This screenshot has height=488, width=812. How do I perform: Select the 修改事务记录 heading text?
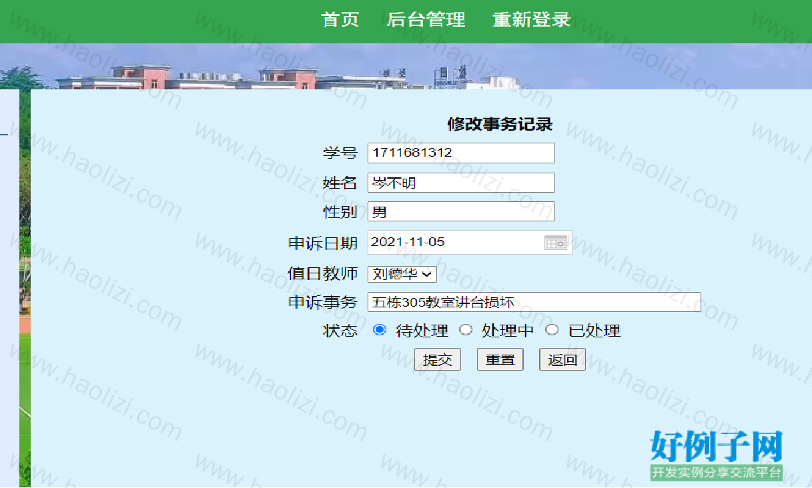click(x=500, y=125)
